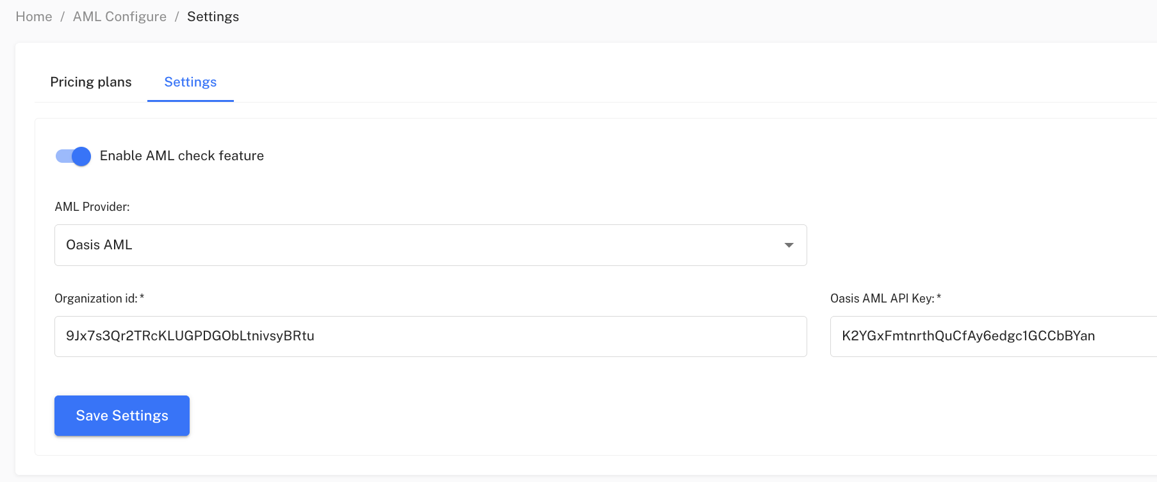This screenshot has width=1157, height=482.
Task: Go to Home in the breadcrumb
Action: 34,17
